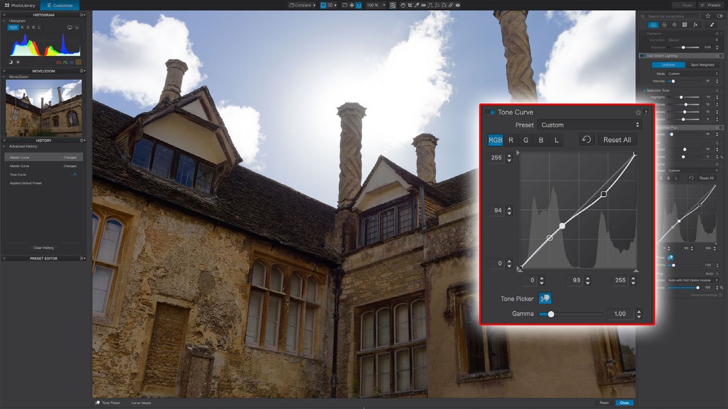Image resolution: width=728 pixels, height=409 pixels.
Task: Open the Color corrections tab icon
Action: point(664,25)
